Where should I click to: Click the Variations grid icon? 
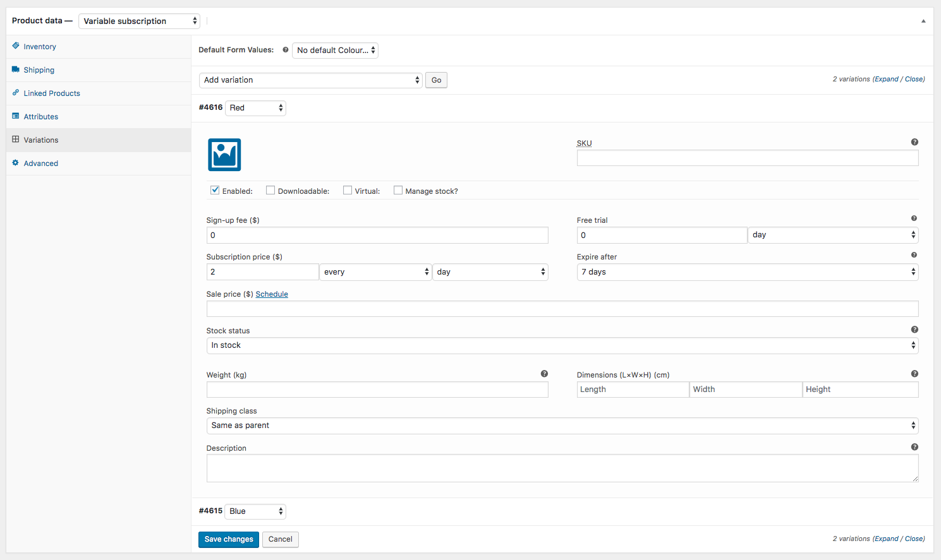[x=15, y=140]
